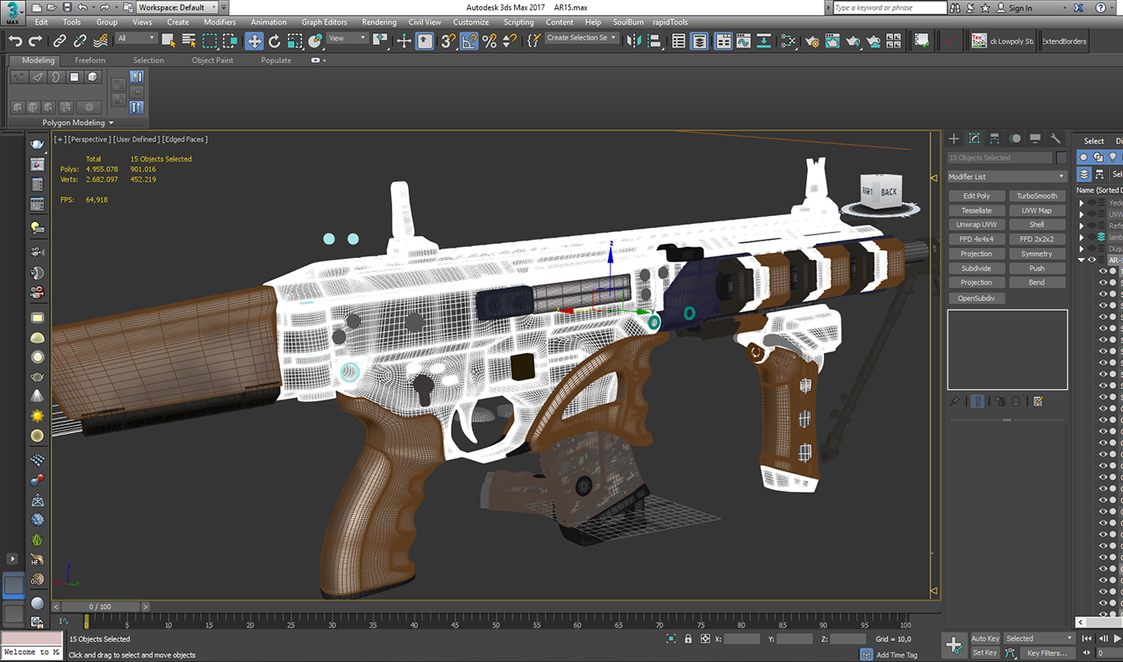This screenshot has width=1123, height=662.
Task: Open the SoulBurn menu
Action: (628, 22)
